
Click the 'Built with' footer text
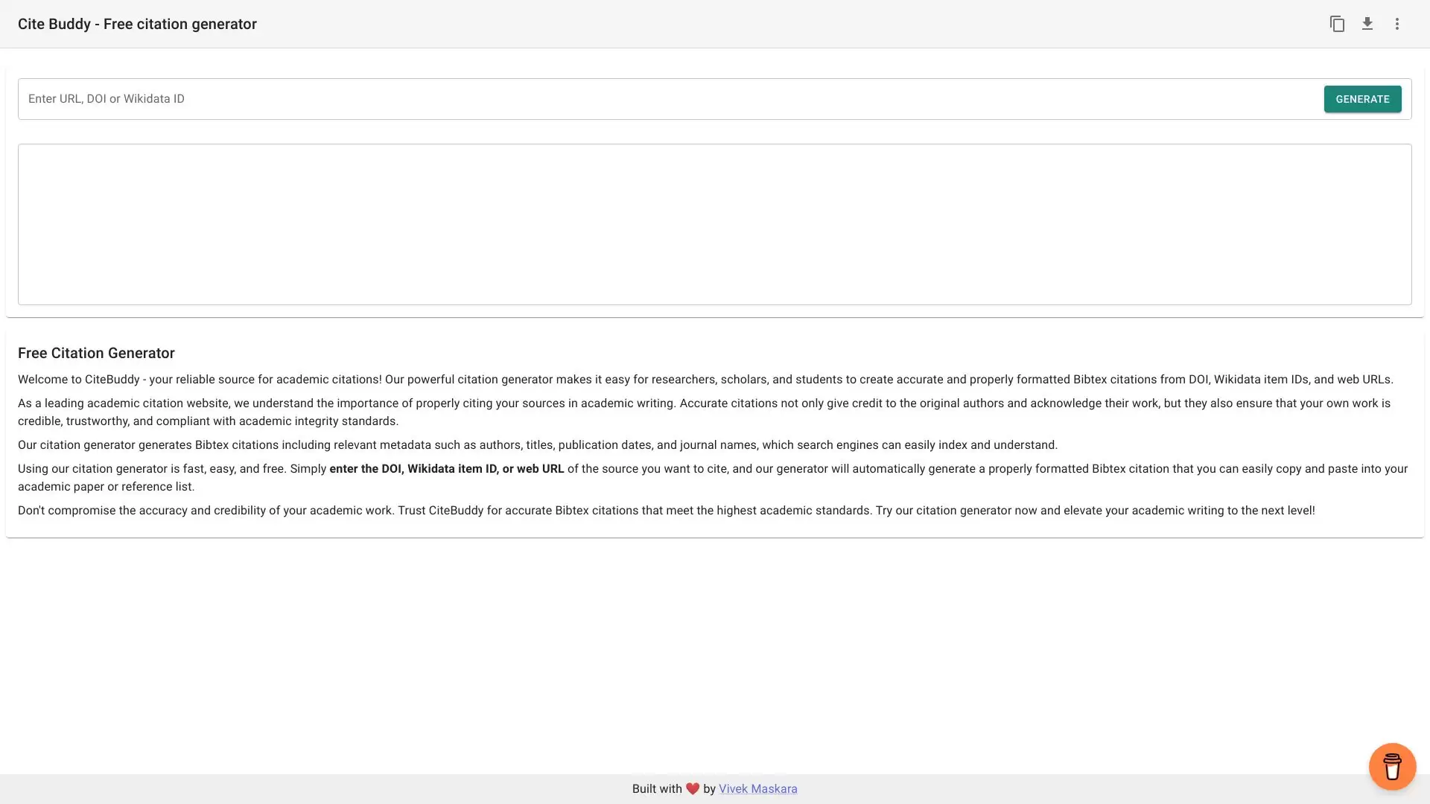[x=656, y=789]
